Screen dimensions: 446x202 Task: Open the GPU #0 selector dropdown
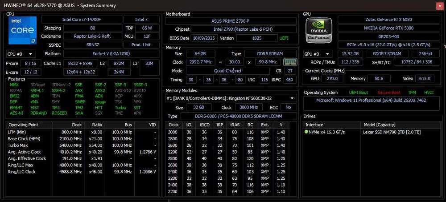coord(318,54)
